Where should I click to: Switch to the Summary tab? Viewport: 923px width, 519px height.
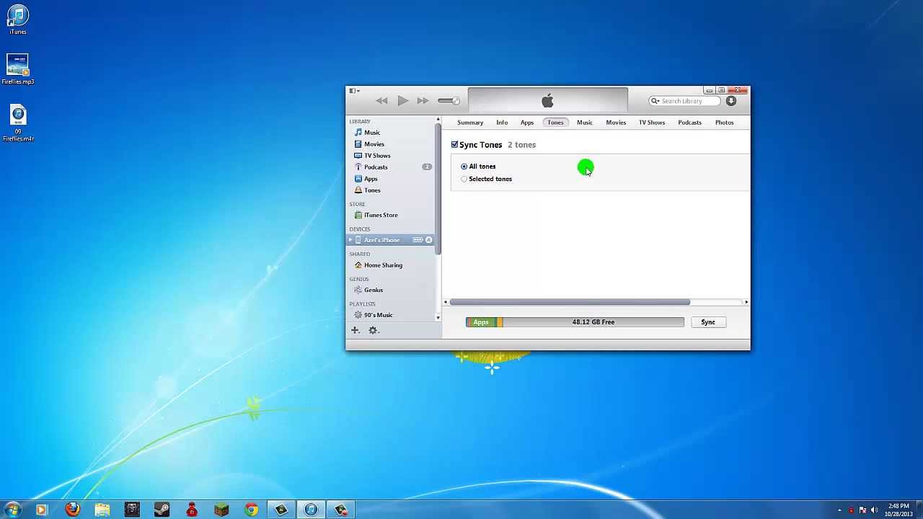(470, 123)
